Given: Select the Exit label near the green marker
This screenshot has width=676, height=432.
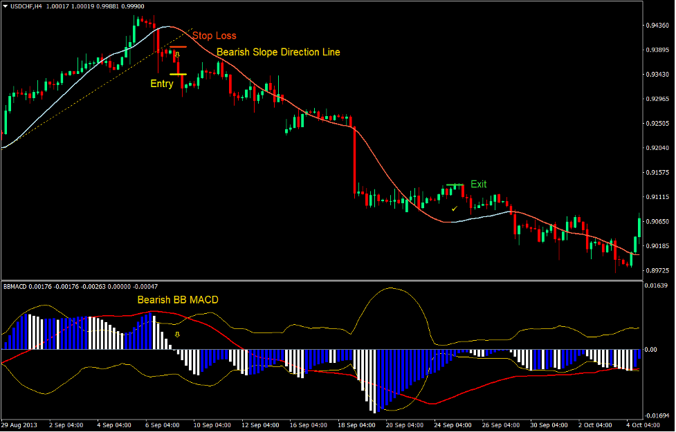Looking at the screenshot, I should point(479,184).
